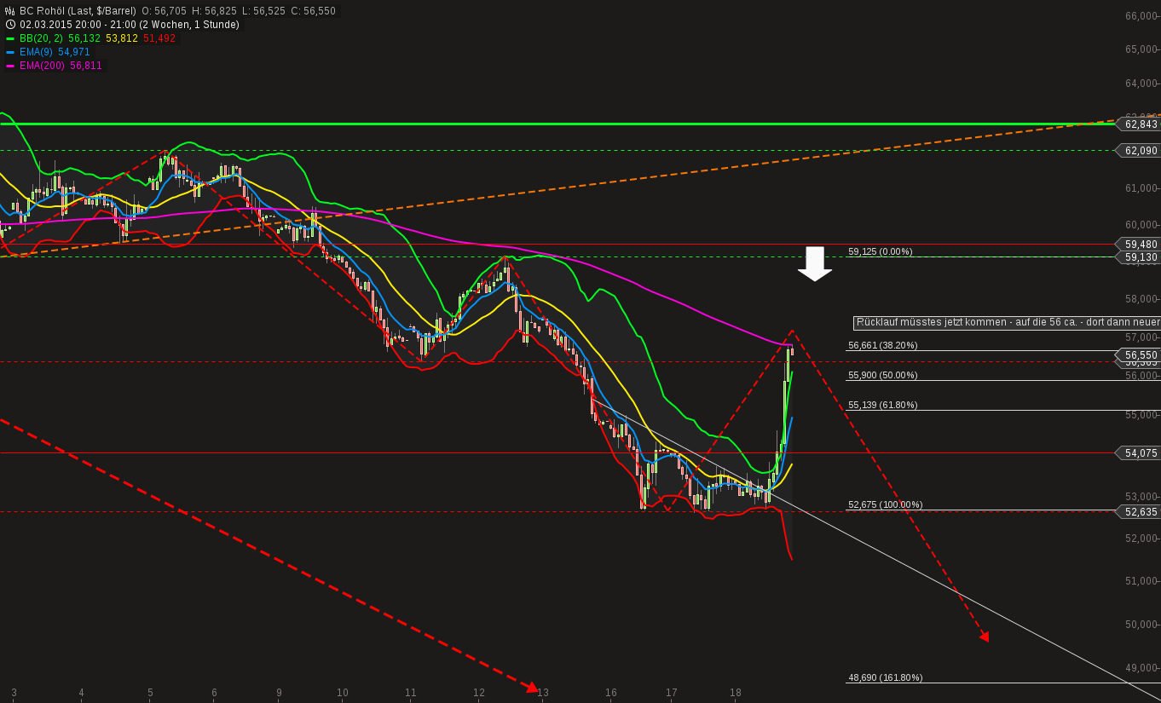The image size is (1161, 703).
Task: Select the 62,843 price tag on the axis
Action: [x=1140, y=124]
